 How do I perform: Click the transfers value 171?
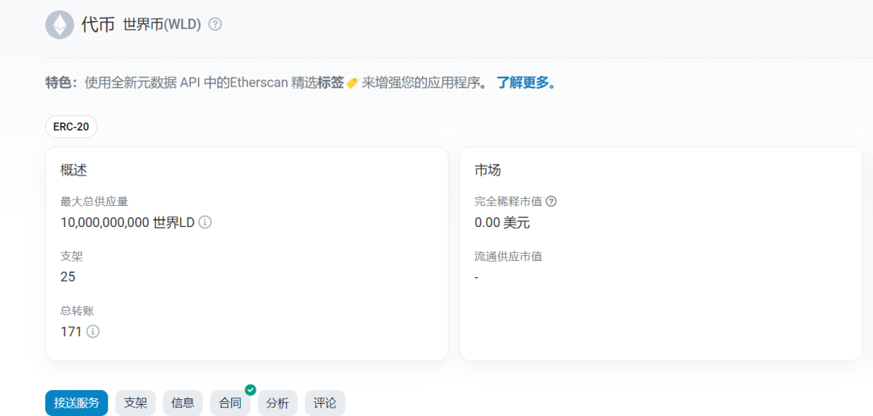coord(71,331)
